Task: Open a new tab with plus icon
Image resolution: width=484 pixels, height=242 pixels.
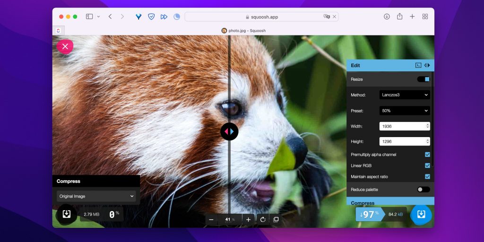Action: 412,17
